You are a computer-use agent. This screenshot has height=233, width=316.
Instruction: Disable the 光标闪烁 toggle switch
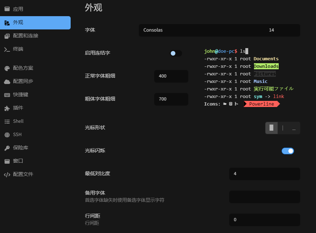[288, 151]
